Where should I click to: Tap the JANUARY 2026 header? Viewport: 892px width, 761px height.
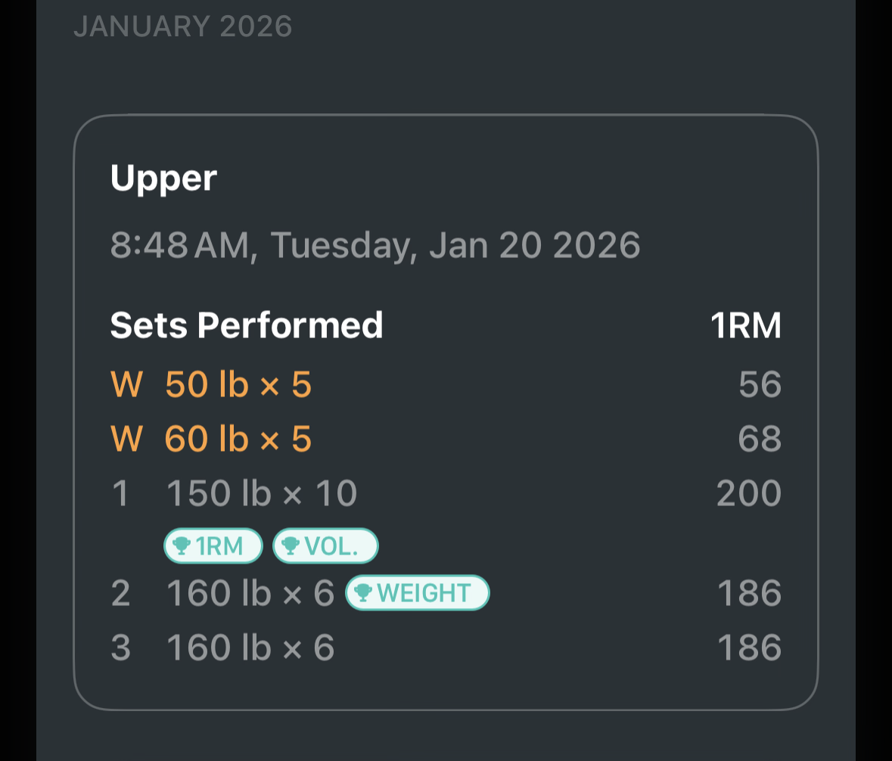pyautogui.click(x=184, y=26)
